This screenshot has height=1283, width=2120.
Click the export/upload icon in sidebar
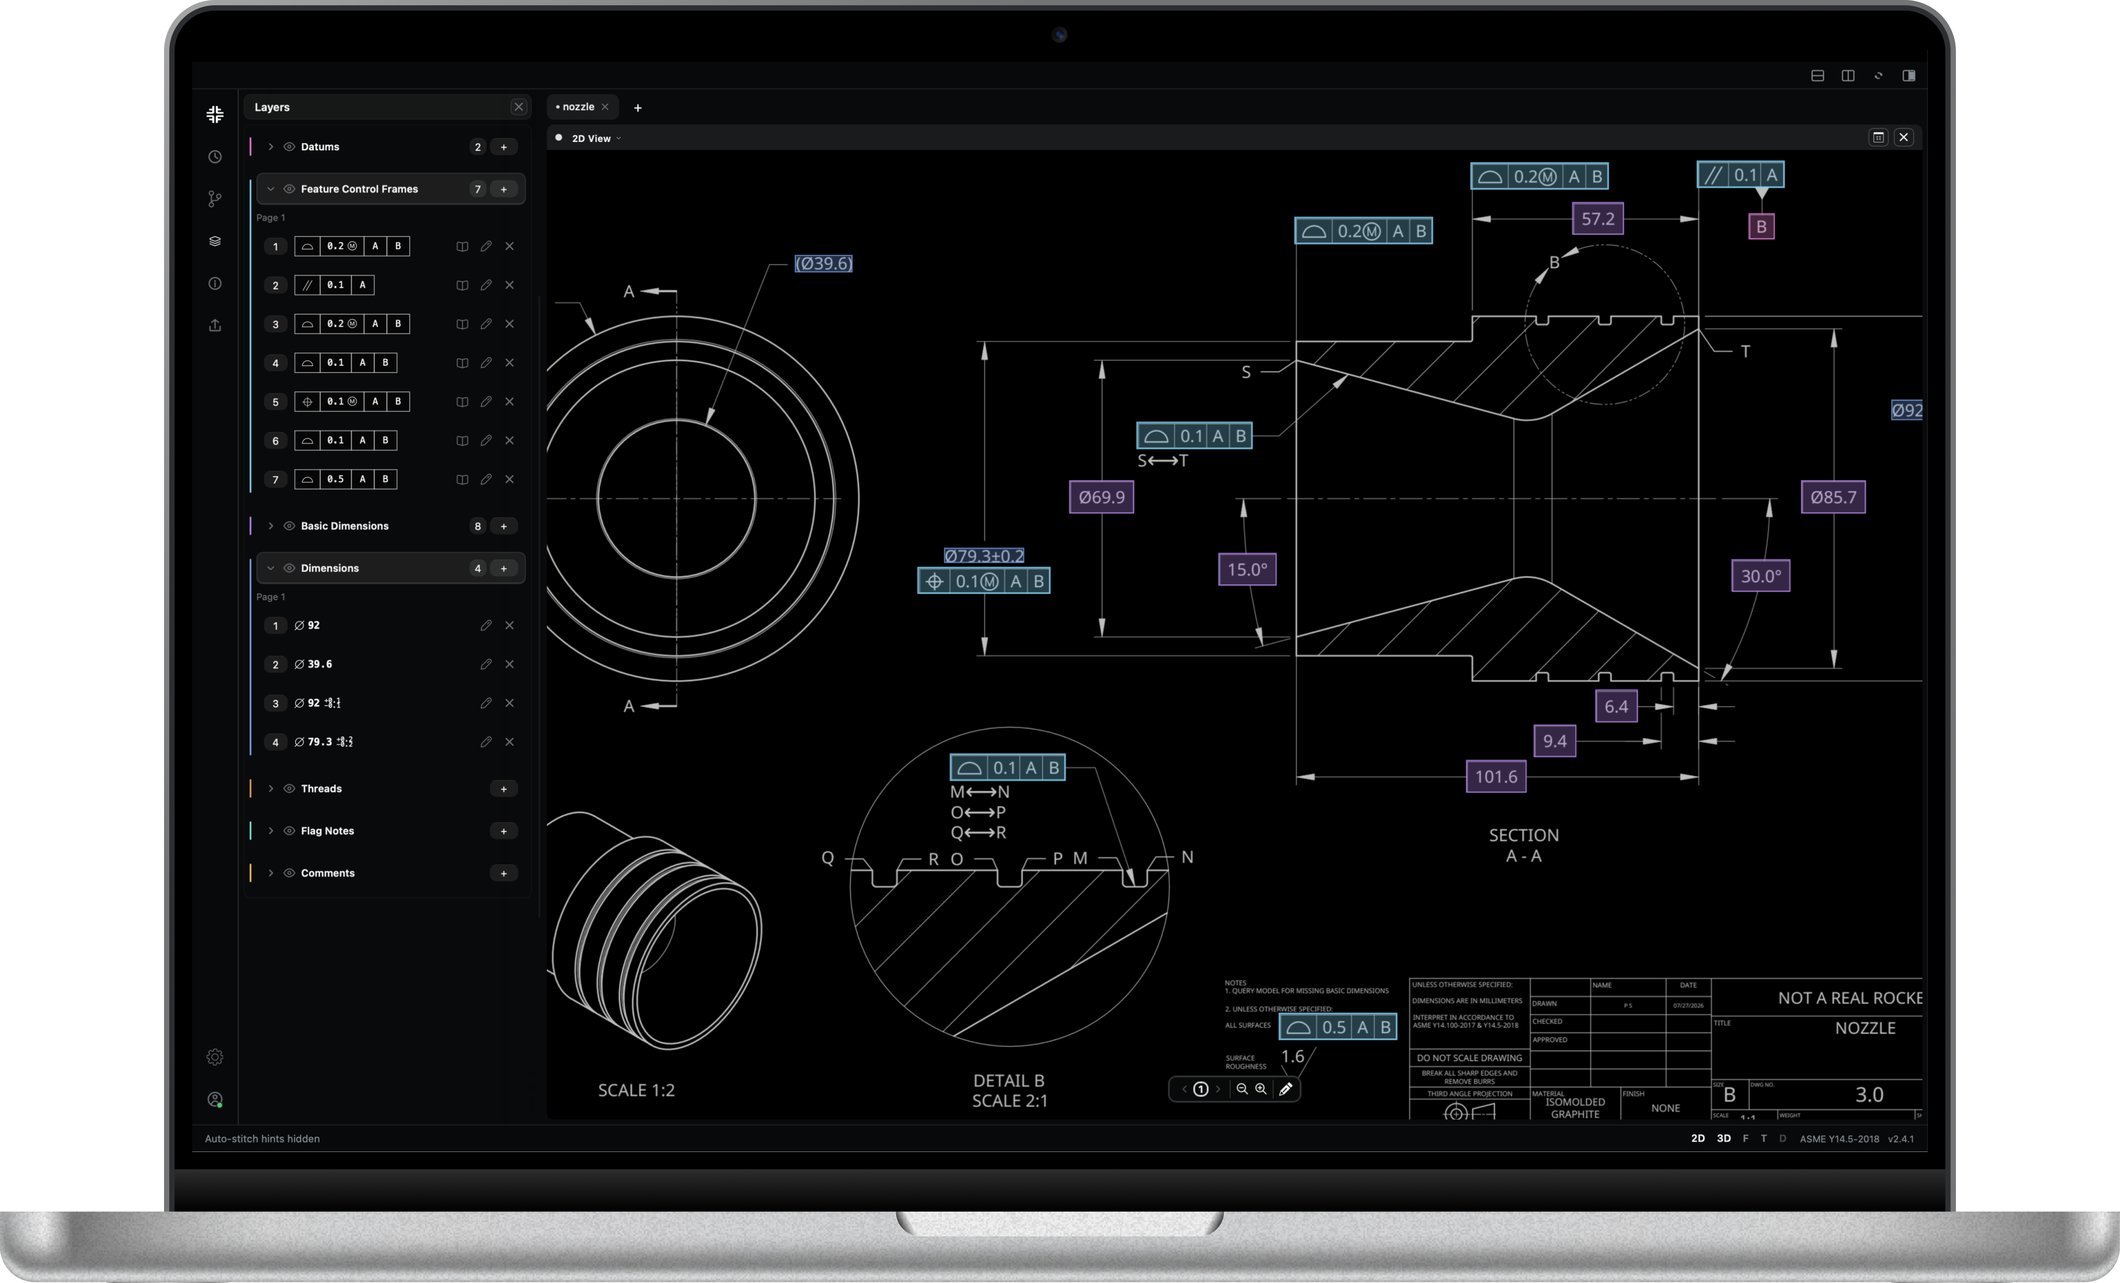coord(215,325)
